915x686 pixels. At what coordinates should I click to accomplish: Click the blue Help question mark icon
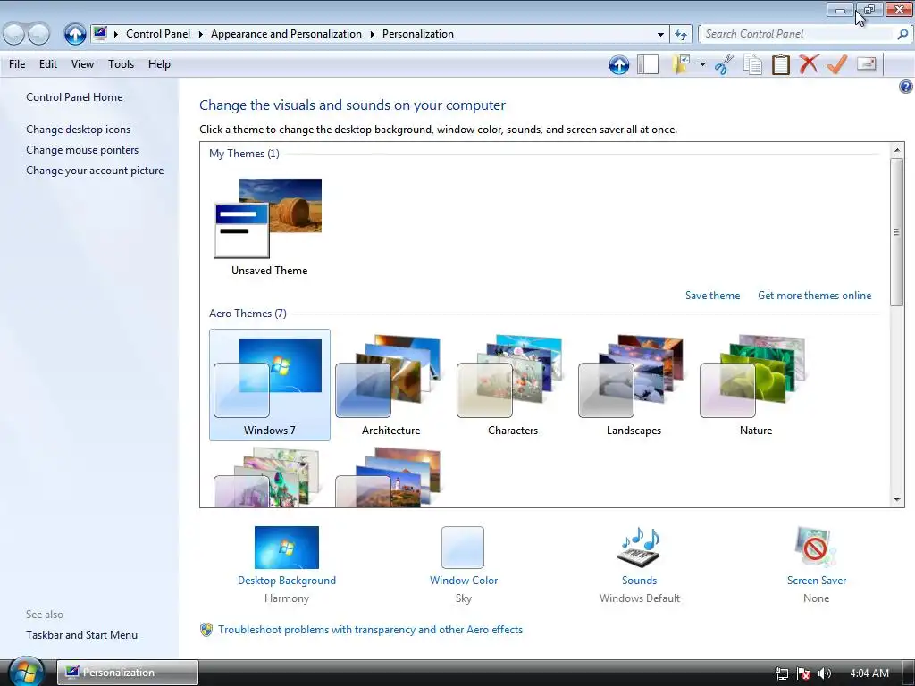pyautogui.click(x=905, y=87)
